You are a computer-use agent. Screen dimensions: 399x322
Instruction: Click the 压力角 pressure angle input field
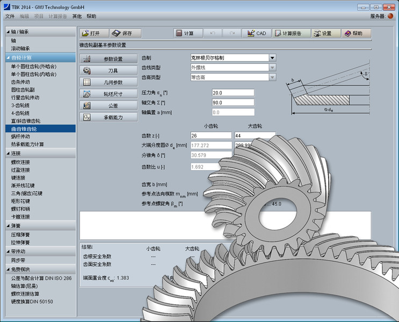233,93
